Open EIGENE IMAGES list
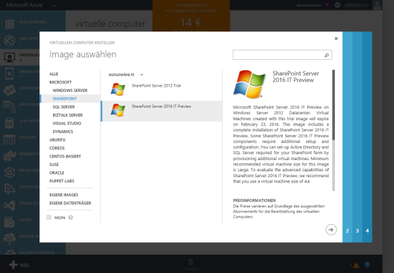Viewport: 394px width, 273px height. (x=64, y=195)
